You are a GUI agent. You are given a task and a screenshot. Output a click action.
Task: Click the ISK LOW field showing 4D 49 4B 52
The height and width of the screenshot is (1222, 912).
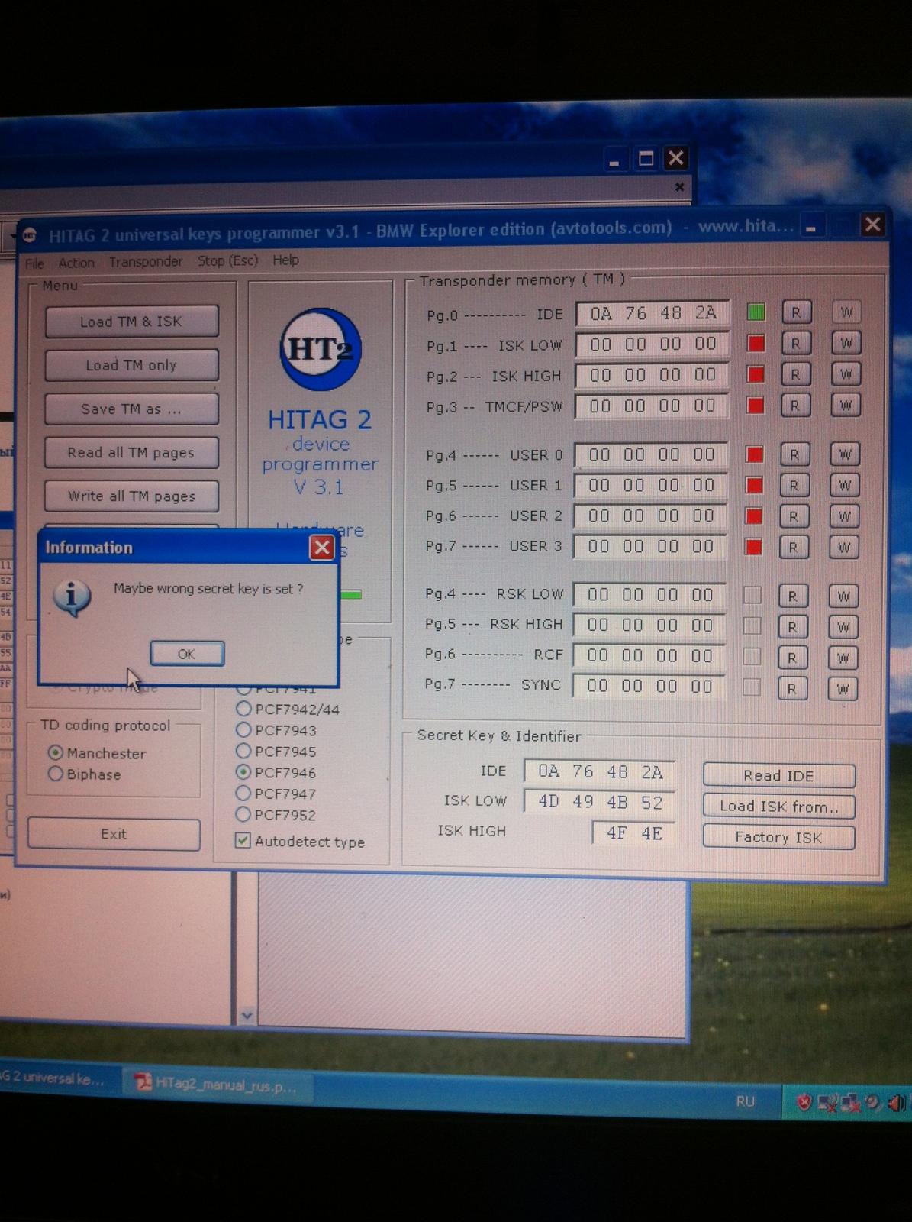[600, 802]
